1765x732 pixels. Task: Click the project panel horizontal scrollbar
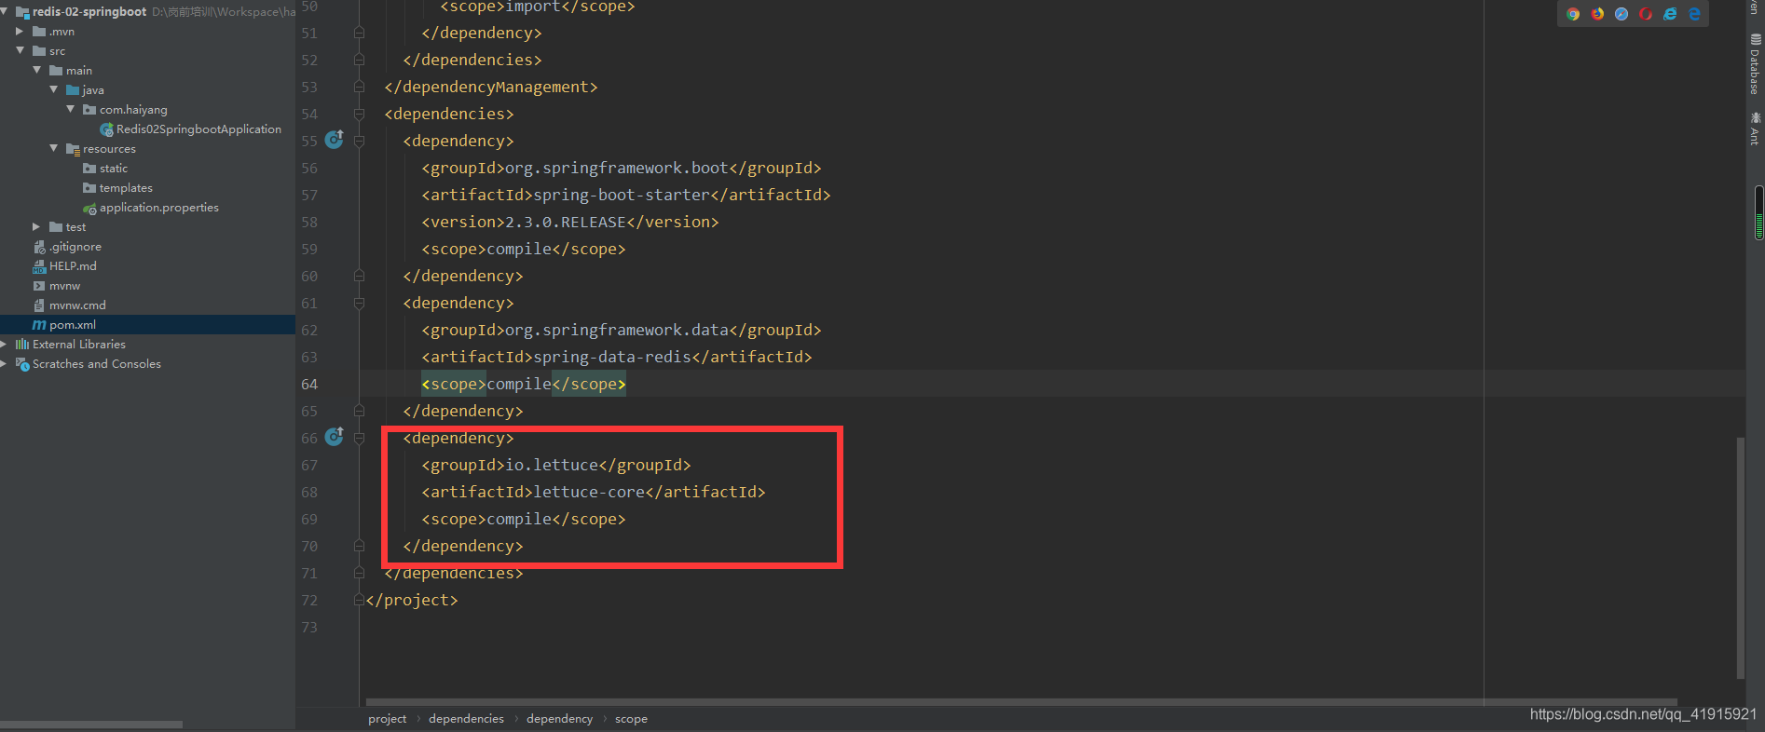(x=91, y=725)
